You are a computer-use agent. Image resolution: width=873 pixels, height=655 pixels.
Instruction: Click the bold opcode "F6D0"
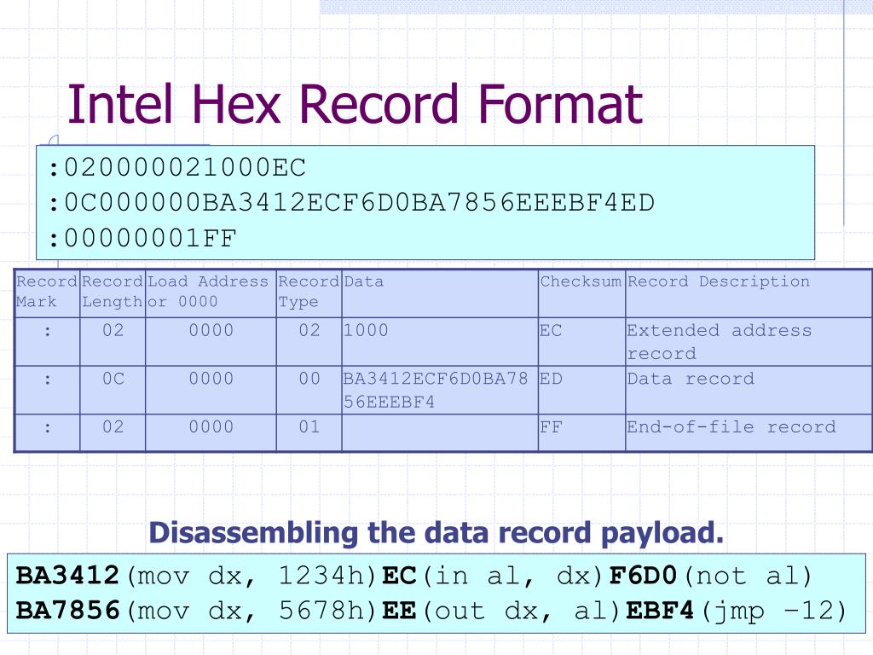(x=643, y=576)
